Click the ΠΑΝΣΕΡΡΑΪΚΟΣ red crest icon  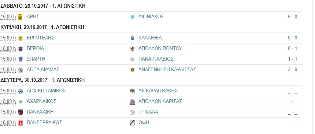(20, 123)
